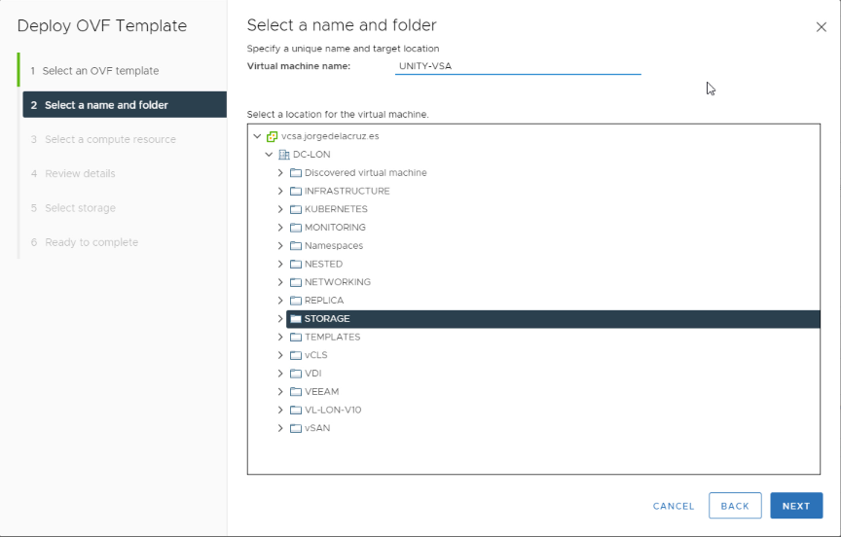The image size is (841, 537).
Task: Click the BACK button
Action: (x=735, y=506)
